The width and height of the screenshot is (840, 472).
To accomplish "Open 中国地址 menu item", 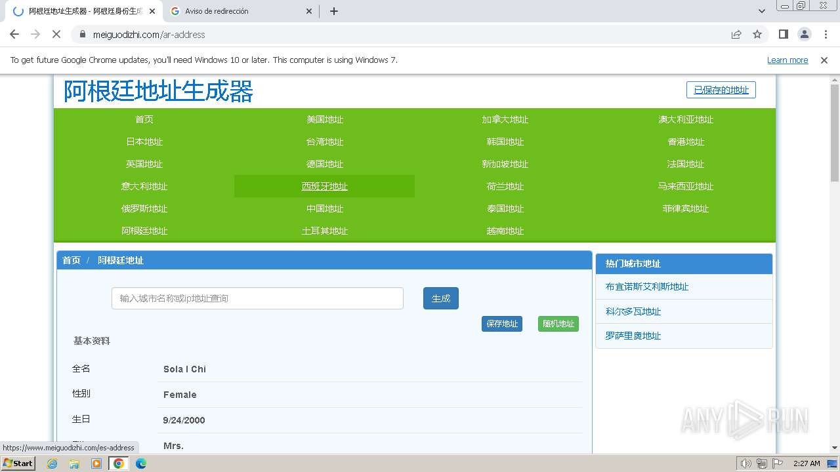I will (325, 208).
